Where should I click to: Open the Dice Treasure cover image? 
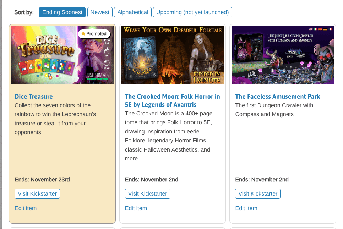(62, 55)
